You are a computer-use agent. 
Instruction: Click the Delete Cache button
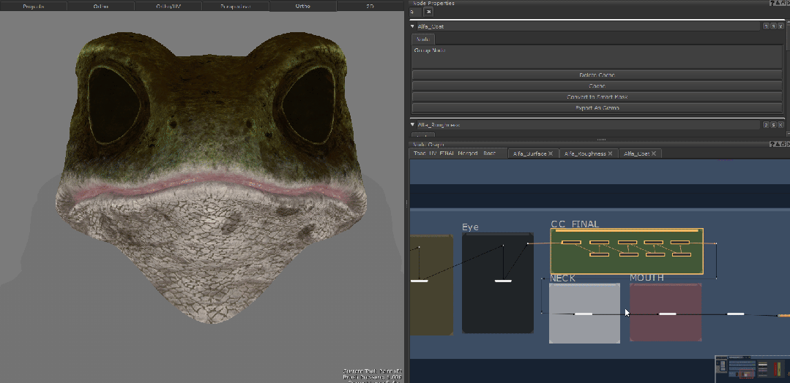pyautogui.click(x=597, y=75)
